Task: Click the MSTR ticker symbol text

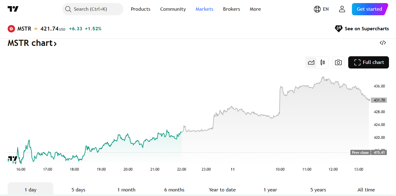Action: tap(24, 29)
